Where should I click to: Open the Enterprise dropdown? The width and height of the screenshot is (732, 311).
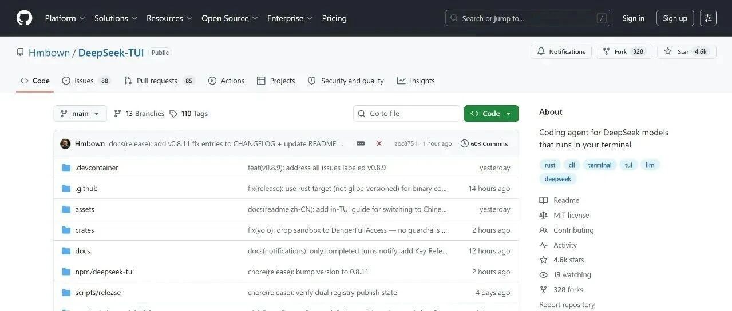tap(290, 18)
